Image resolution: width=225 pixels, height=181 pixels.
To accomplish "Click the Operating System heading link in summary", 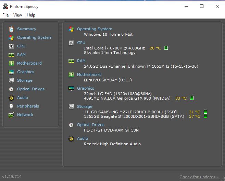I will [x=95, y=29].
